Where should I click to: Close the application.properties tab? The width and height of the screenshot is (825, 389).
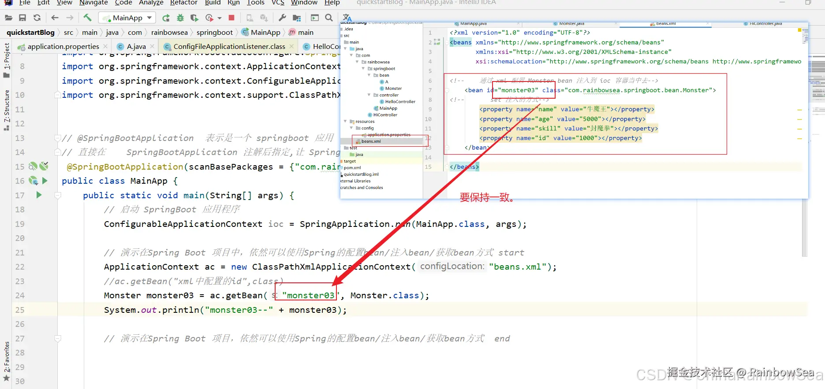105,46
